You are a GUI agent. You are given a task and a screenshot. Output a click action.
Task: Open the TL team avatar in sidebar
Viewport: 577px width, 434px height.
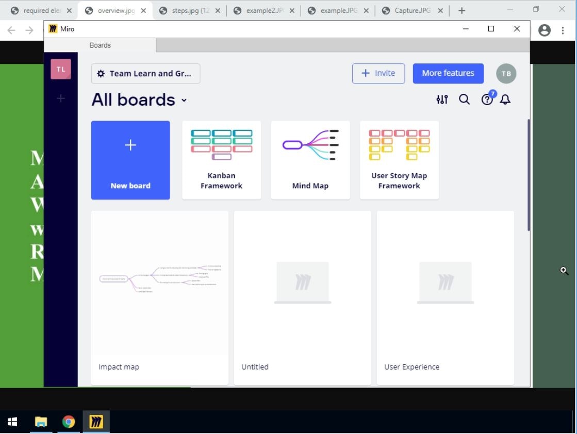coord(61,69)
